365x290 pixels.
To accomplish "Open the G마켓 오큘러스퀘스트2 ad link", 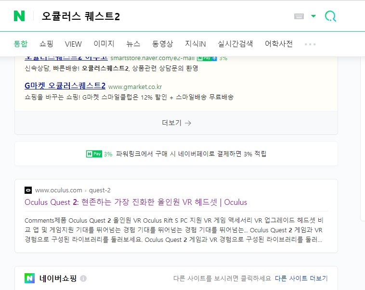I will (65, 86).
